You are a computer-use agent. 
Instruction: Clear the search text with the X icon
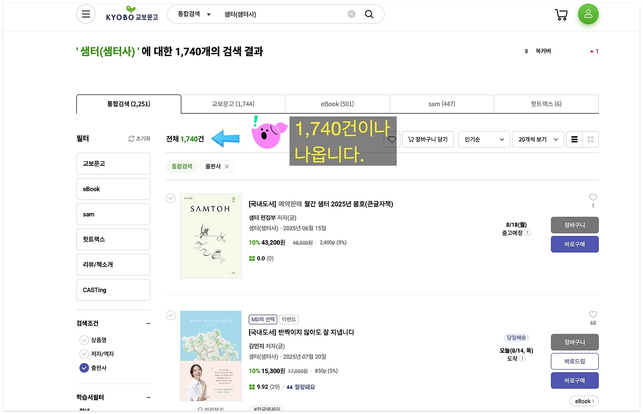(352, 14)
